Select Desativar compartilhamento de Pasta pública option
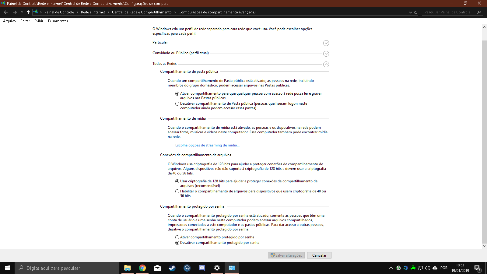The width and height of the screenshot is (487, 274). [x=177, y=104]
